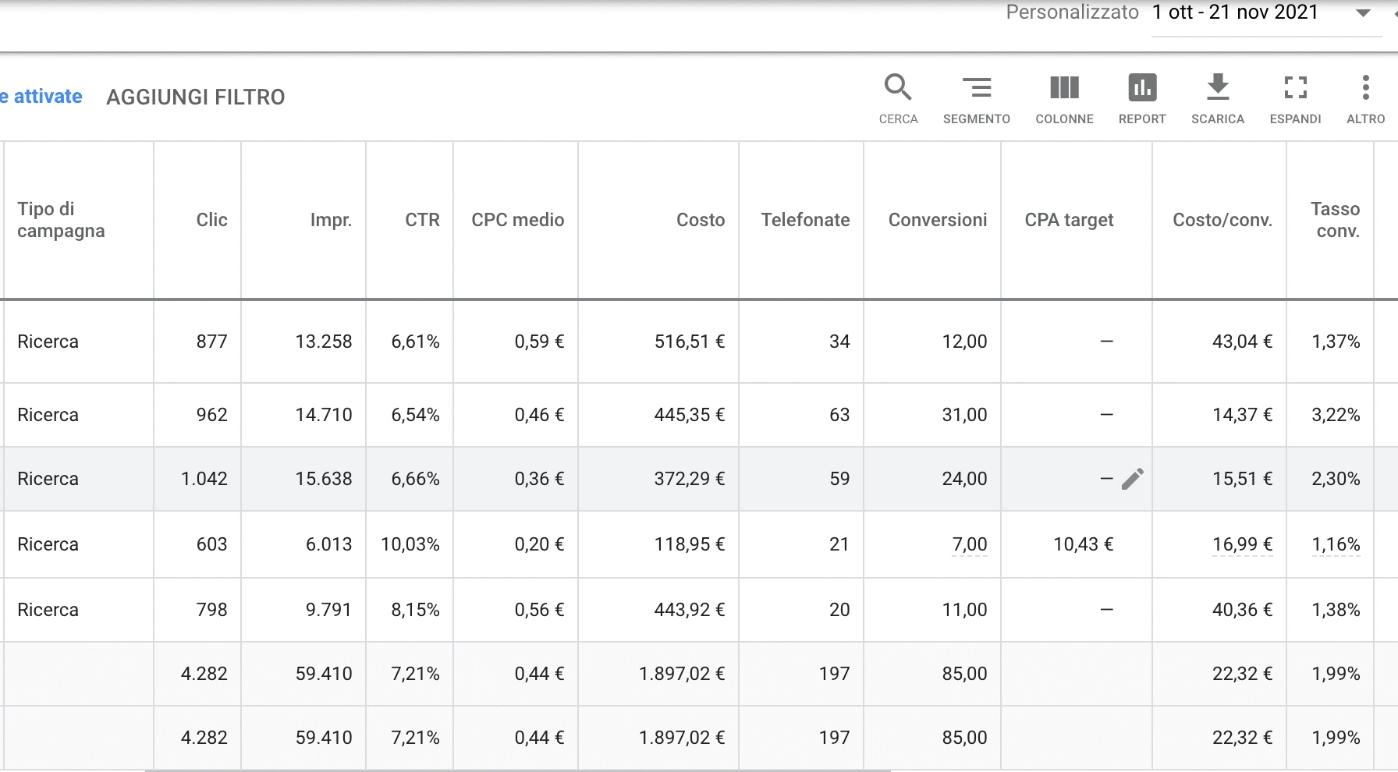The height and width of the screenshot is (772, 1398).
Task: Sort by Conversioni column header
Action: pyautogui.click(x=938, y=220)
